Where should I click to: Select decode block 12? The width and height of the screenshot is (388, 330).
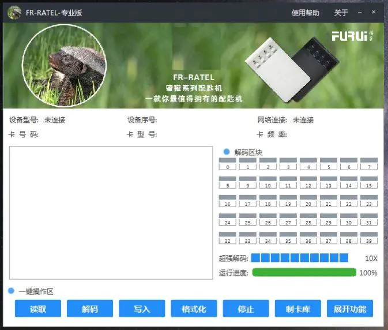308,182
